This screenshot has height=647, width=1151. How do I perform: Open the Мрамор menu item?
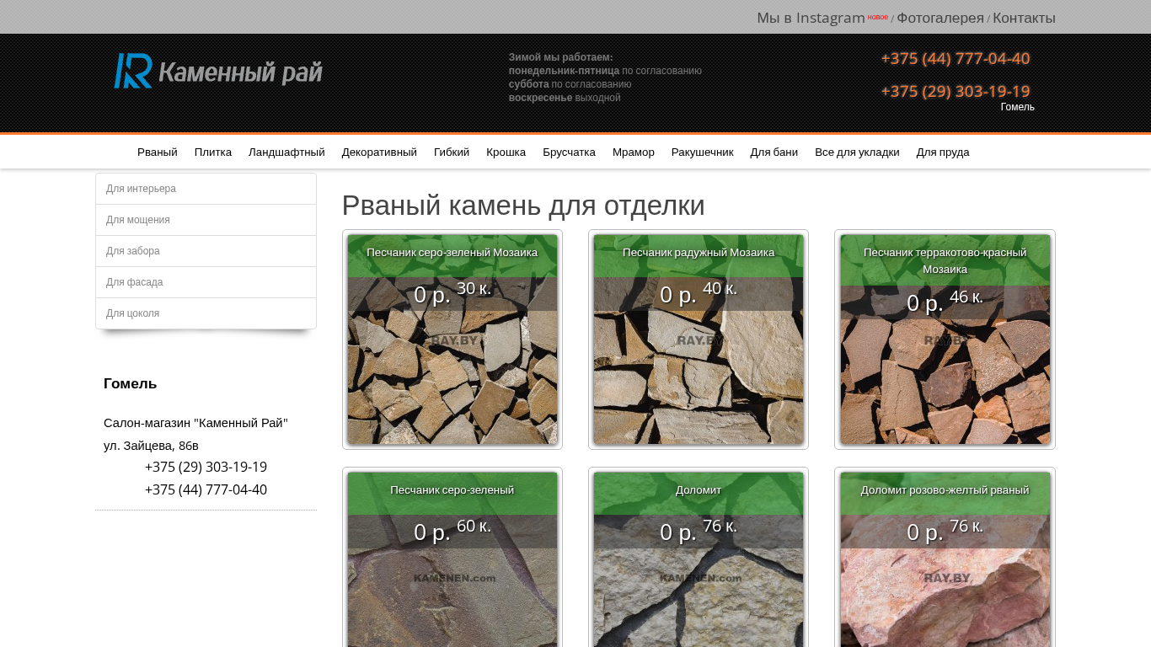pos(634,152)
